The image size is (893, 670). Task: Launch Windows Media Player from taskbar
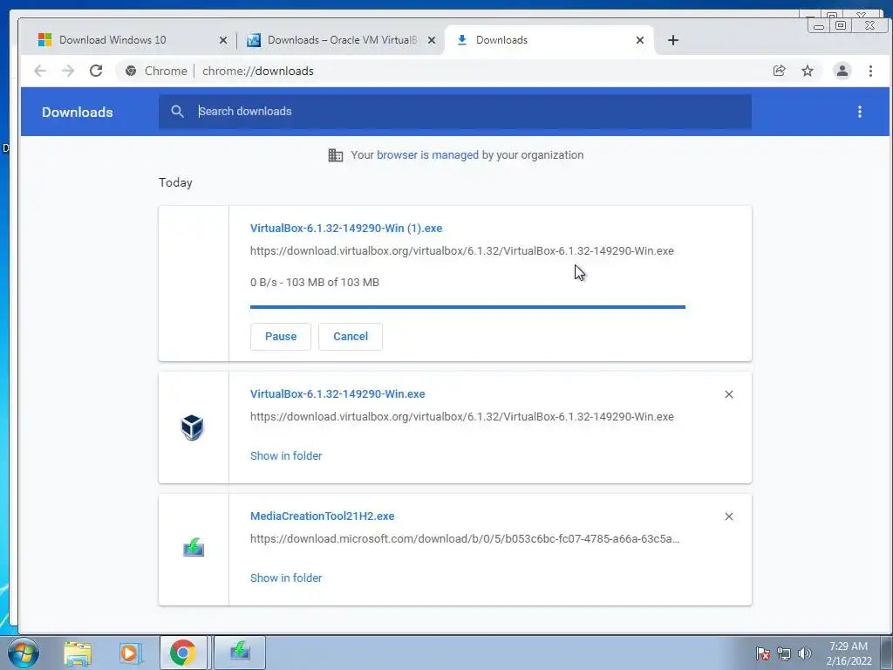tap(130, 653)
